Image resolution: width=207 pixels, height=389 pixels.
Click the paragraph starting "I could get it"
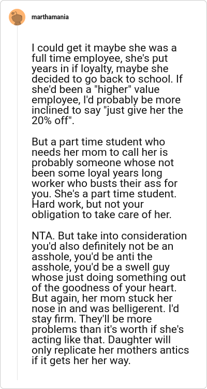tap(107, 84)
